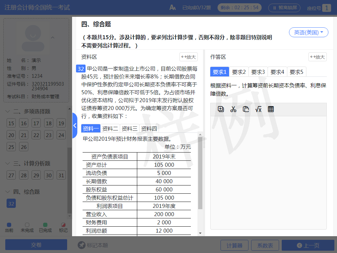337x253 pixels.
Task: Select question number 15 box
Action: point(12,124)
